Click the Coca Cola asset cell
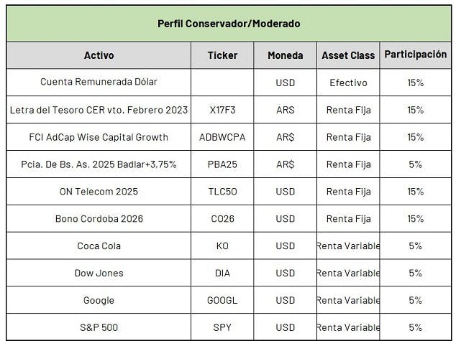Viewport: 456px width, 341px height. click(x=99, y=246)
